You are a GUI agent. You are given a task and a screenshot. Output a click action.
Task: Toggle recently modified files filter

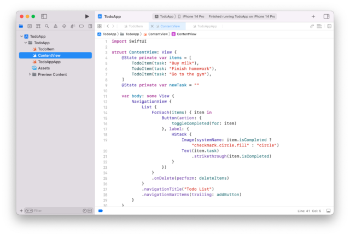[x=85, y=210]
